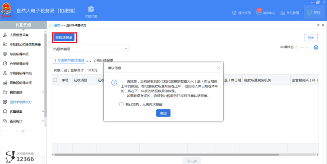Switch to step 1 勾选单户核对清册 tab
Viewport: 327px width, 164px height.
69,60
